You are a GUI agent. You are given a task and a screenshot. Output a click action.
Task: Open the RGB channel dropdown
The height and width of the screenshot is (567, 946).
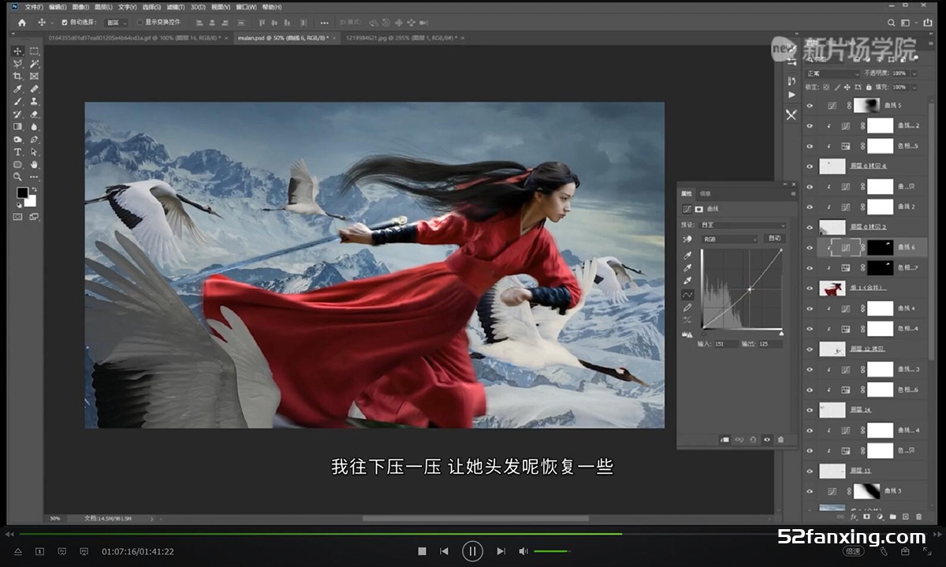click(x=730, y=239)
